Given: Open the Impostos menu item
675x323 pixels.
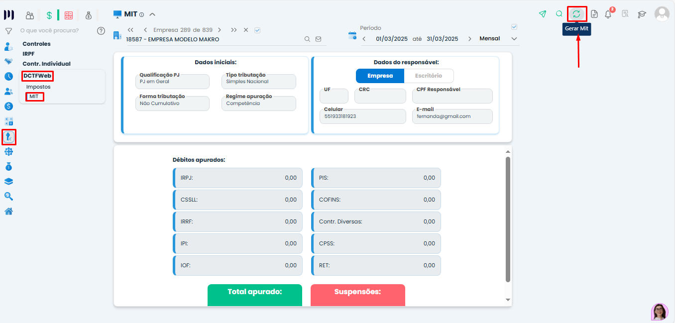Looking at the screenshot, I should [x=38, y=87].
